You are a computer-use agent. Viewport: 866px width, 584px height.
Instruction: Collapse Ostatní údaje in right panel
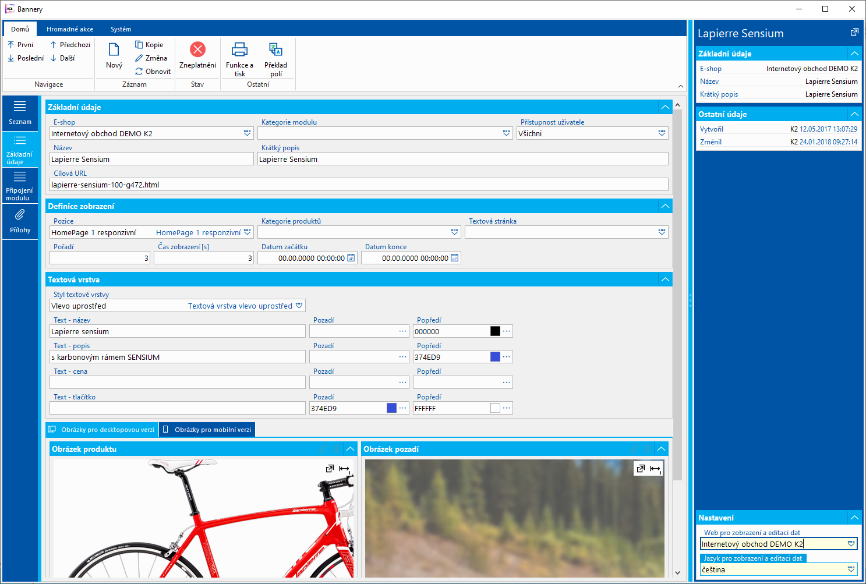click(x=854, y=114)
